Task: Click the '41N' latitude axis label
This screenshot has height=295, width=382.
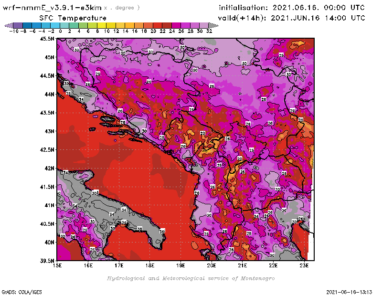Action: tap(49, 205)
